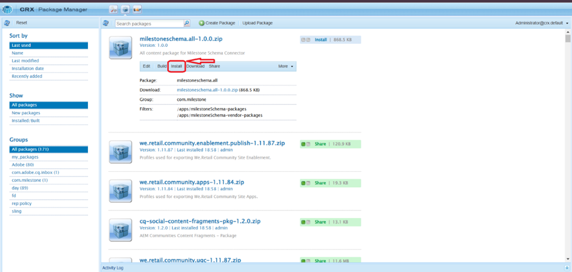This screenshot has height=272, width=572.
Task: Click the Reset button
Action: (x=22, y=23)
